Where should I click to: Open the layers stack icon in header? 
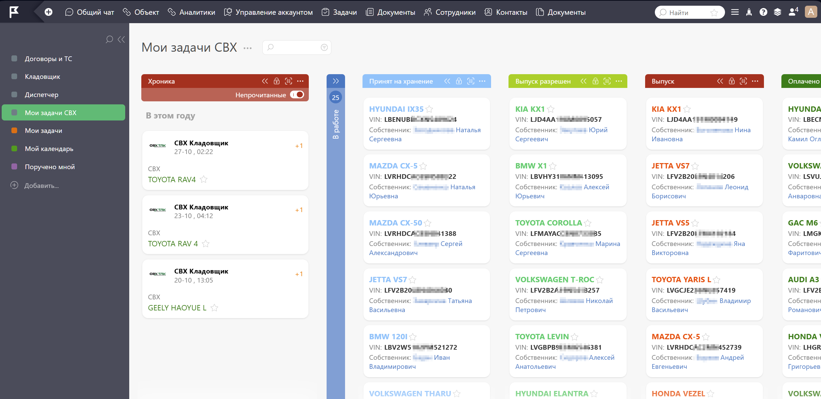(777, 12)
